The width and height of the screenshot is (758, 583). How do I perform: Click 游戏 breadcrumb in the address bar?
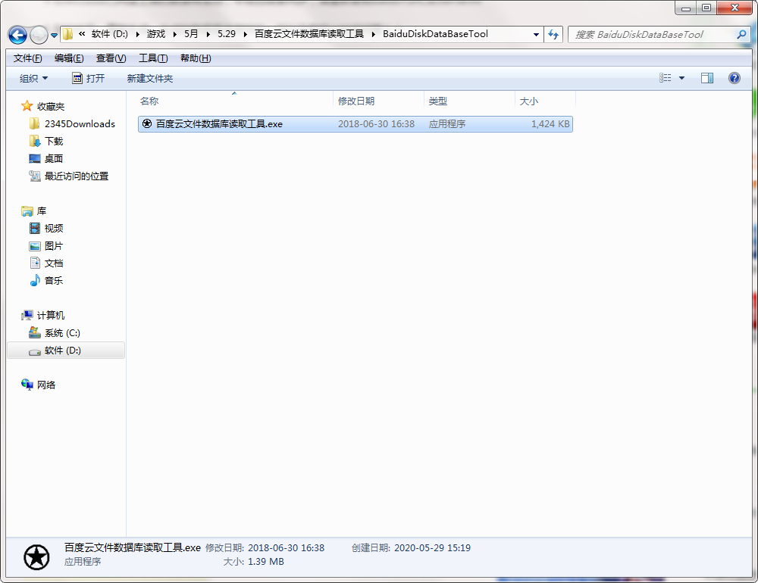(x=156, y=34)
